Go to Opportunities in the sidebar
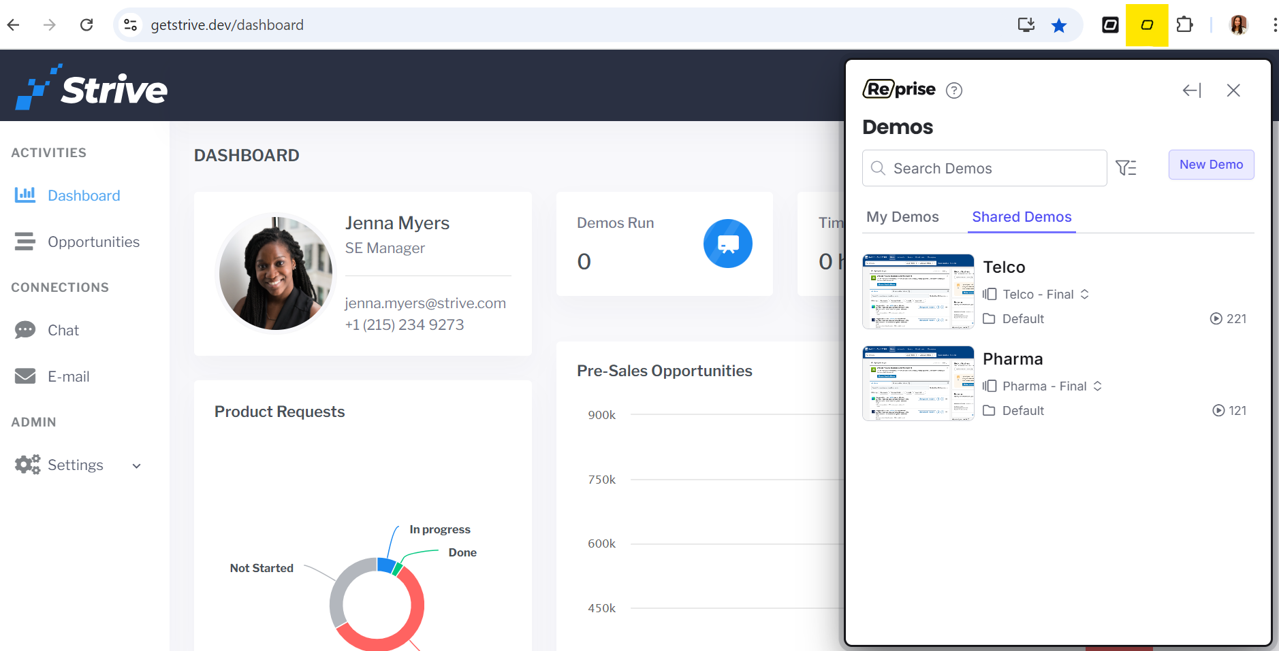1279x651 pixels. coord(93,242)
